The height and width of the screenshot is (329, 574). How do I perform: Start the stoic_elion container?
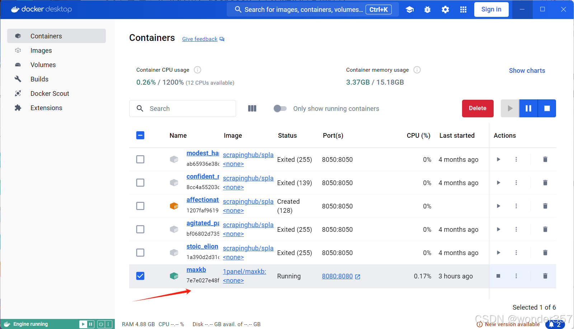(498, 253)
